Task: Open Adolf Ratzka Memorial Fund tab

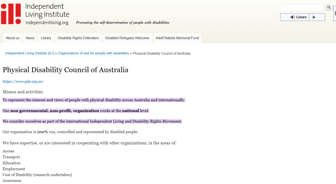Action: (x=177, y=38)
